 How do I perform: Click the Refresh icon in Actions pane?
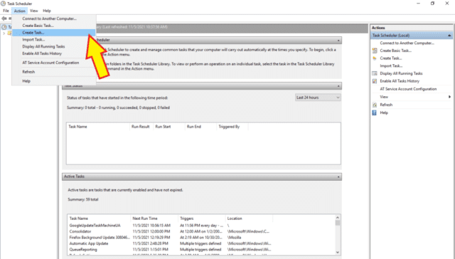(375, 105)
